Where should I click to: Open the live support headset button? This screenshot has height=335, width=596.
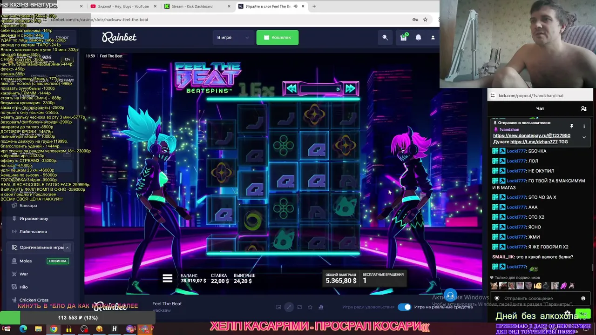450,296
